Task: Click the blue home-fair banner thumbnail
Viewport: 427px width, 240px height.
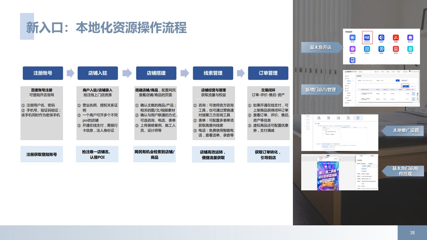Action: click(x=328, y=176)
